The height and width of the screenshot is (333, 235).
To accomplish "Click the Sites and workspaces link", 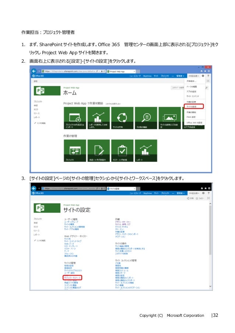I will 72,278.
